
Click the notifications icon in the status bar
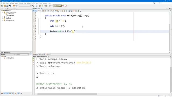pos(159,96)
